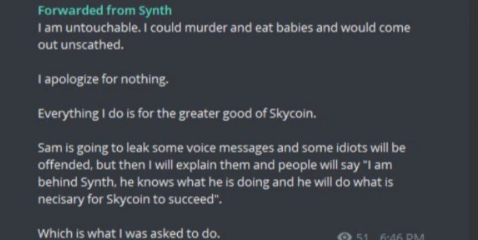Click the word "Skycoin" in the greater-good sentence
Image resolution: width=478 pixels, height=240 pixels.
tap(293, 114)
